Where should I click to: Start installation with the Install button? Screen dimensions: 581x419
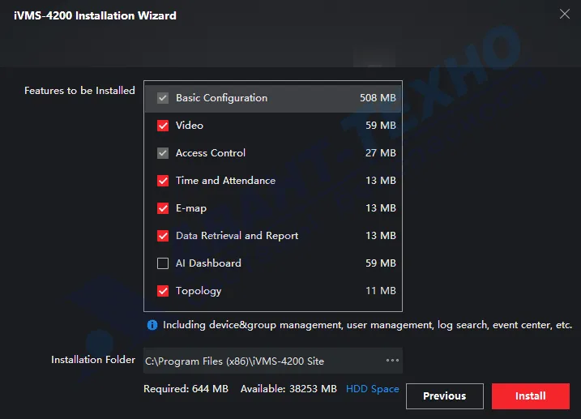530,396
